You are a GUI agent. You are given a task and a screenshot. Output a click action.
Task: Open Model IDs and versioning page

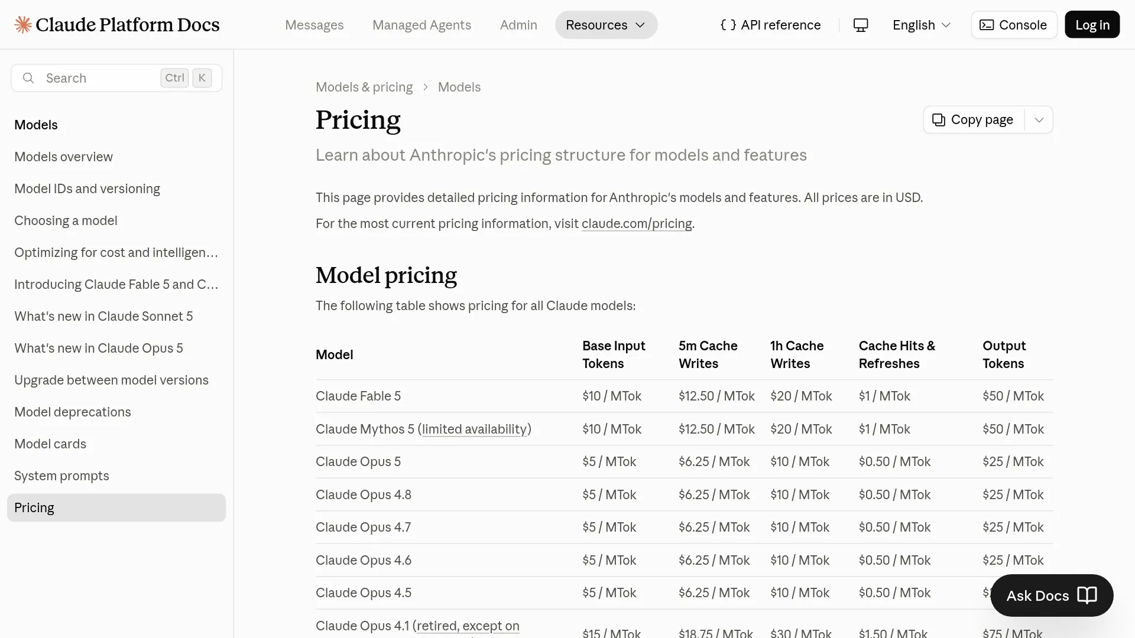pyautogui.click(x=87, y=188)
